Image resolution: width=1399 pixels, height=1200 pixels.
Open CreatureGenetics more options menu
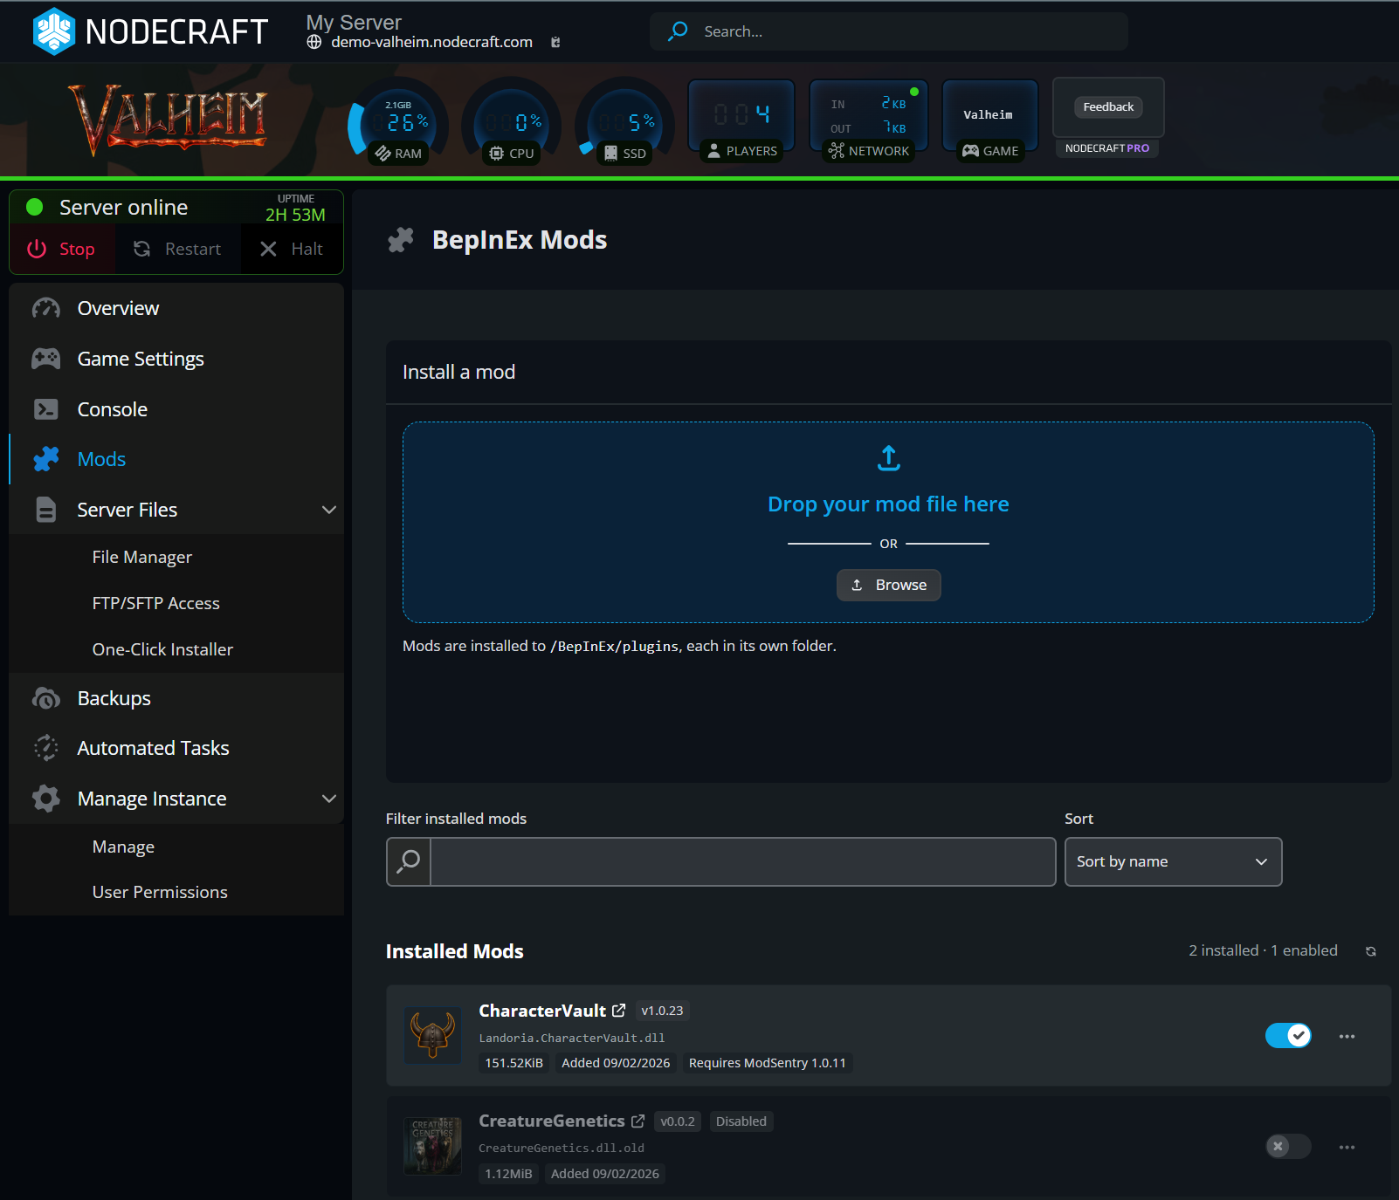pyautogui.click(x=1347, y=1147)
